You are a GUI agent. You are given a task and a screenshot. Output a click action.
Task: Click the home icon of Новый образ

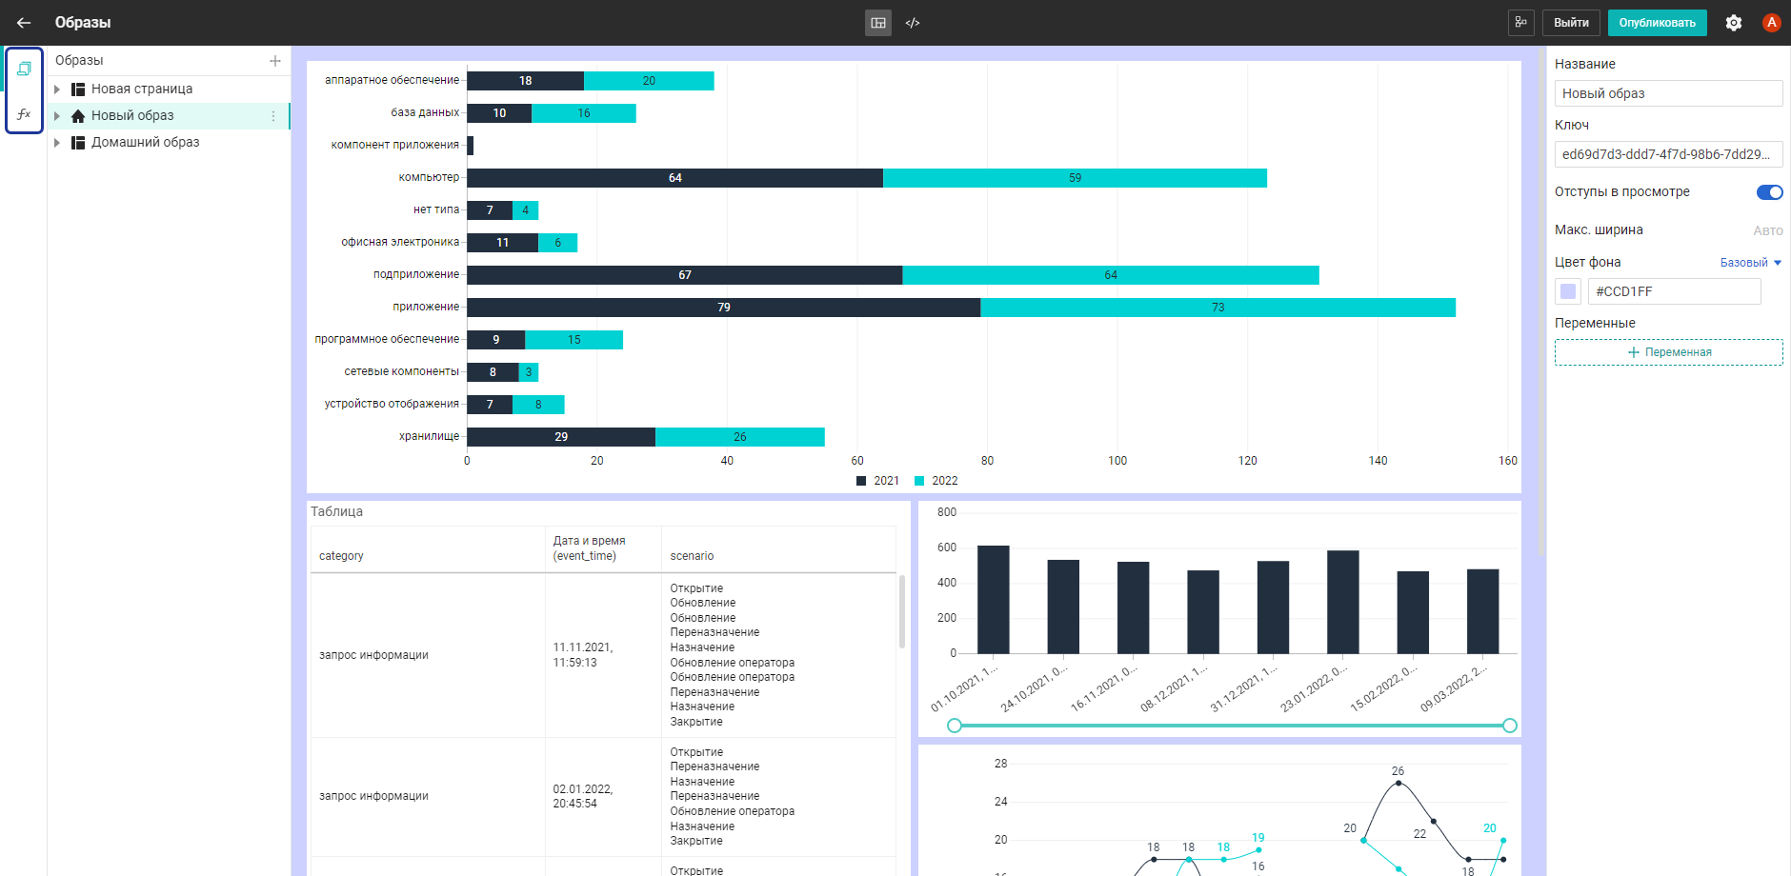click(78, 116)
